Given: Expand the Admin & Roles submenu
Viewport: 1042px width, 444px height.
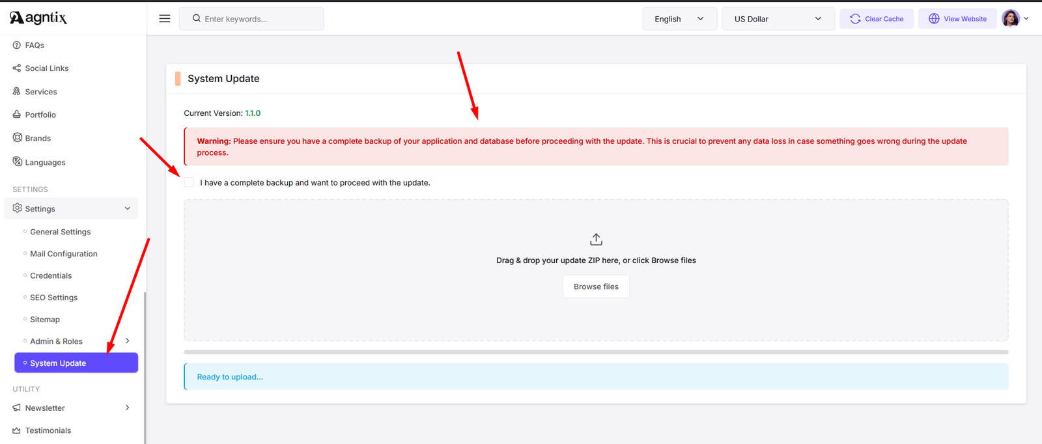Looking at the screenshot, I should 128,341.
